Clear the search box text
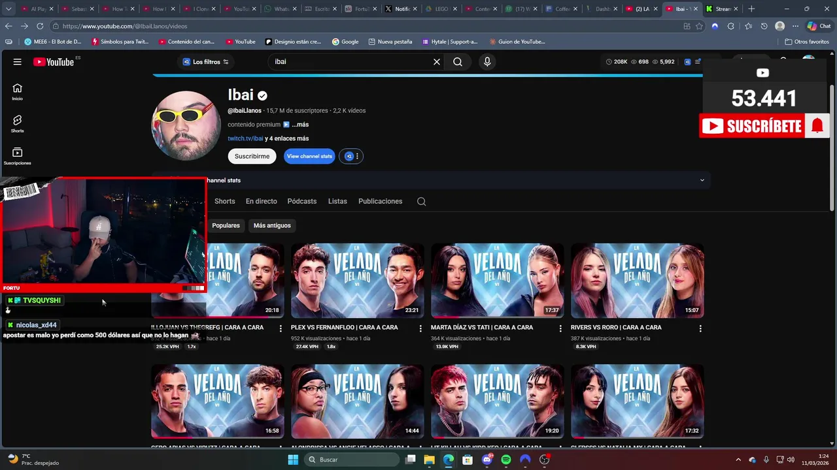 click(x=437, y=62)
